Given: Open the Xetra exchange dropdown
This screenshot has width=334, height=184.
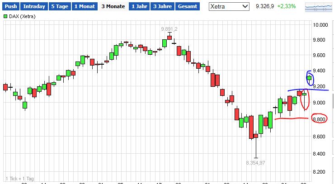Looking at the screenshot, I should point(229,7).
